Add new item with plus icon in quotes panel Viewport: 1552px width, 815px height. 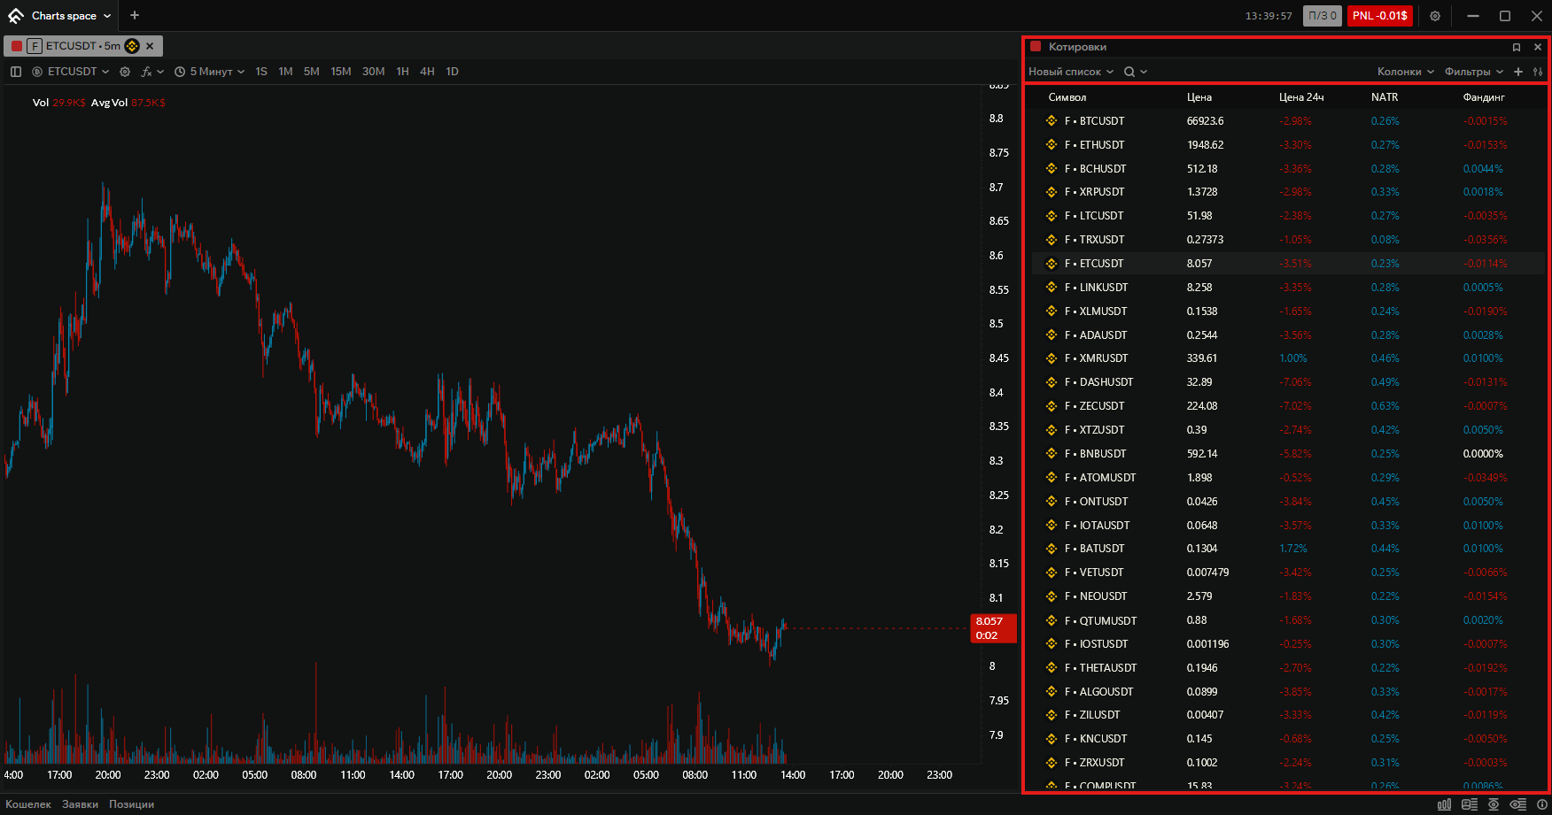pyautogui.click(x=1518, y=72)
